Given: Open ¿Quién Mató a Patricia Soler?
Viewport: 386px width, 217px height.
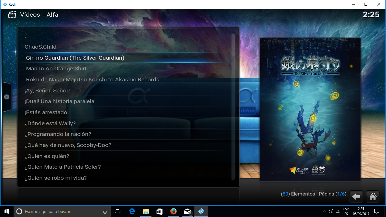Looking at the screenshot, I should [124, 167].
